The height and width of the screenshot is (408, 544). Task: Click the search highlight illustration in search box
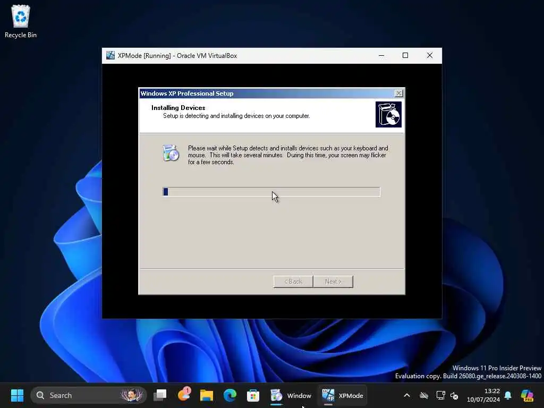point(132,395)
